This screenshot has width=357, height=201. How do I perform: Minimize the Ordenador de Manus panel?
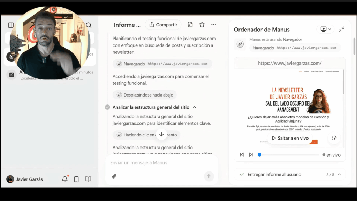point(341,29)
